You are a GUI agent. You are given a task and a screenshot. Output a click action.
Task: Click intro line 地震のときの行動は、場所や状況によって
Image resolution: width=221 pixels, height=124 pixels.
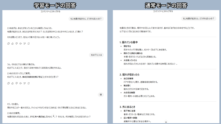[157, 28]
